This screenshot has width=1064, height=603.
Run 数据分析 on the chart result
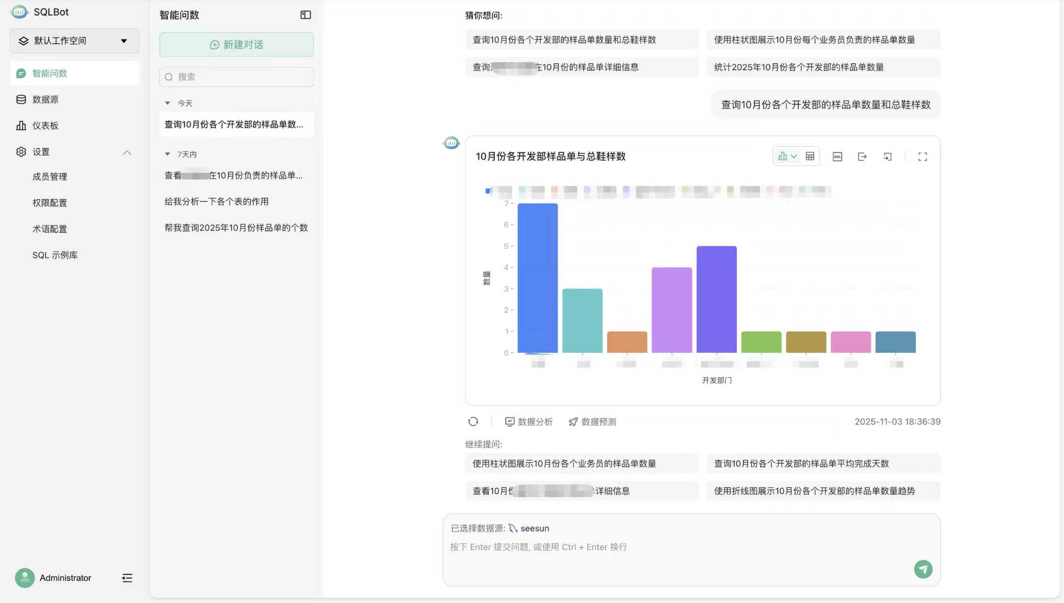pyautogui.click(x=529, y=422)
